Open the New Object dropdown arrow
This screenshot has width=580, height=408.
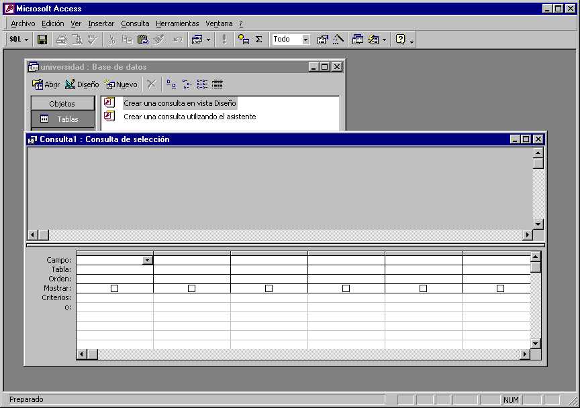pyautogui.click(x=385, y=40)
